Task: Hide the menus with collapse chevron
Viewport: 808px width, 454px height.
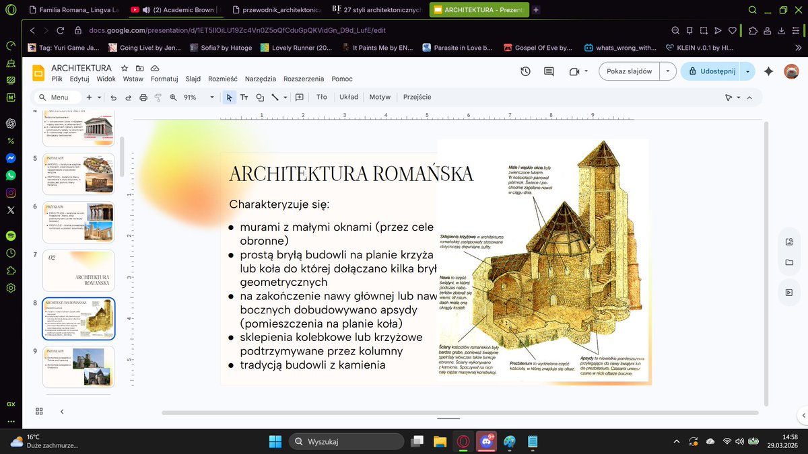Action: (751, 98)
